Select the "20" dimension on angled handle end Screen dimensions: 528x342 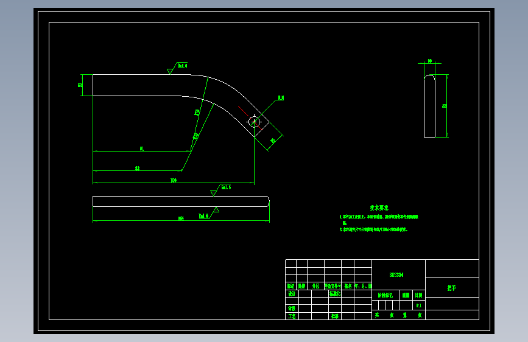pos(273,141)
